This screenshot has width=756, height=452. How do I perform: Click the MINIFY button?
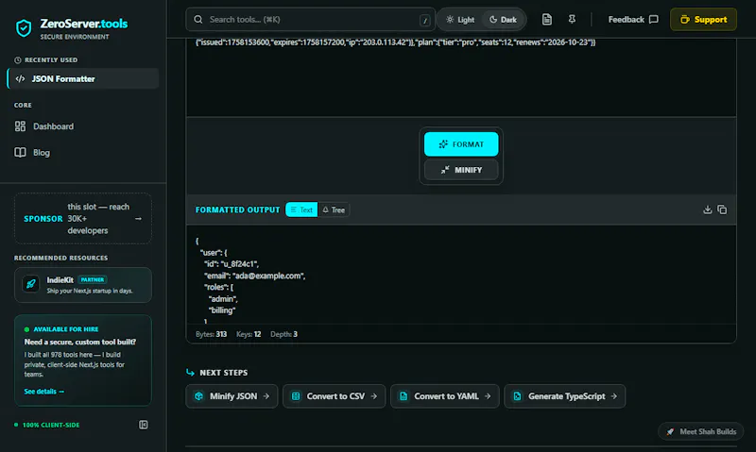coord(461,170)
